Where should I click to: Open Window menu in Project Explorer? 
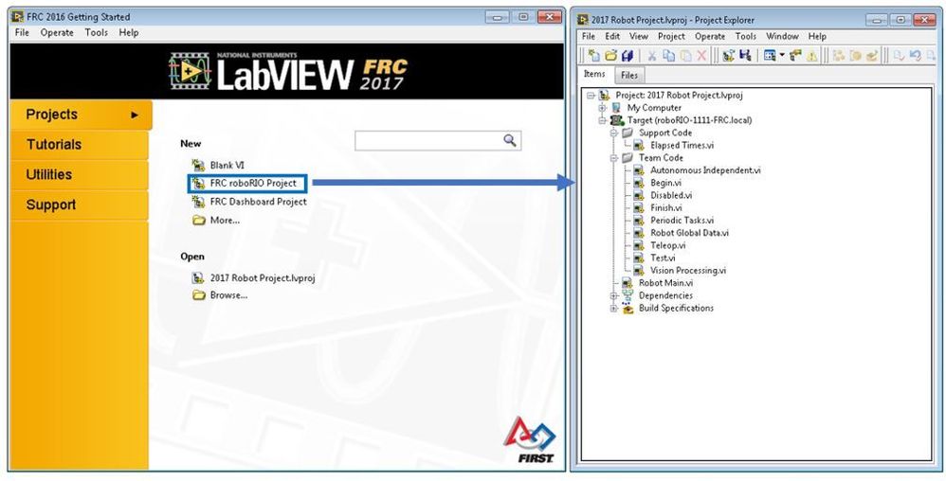click(783, 36)
